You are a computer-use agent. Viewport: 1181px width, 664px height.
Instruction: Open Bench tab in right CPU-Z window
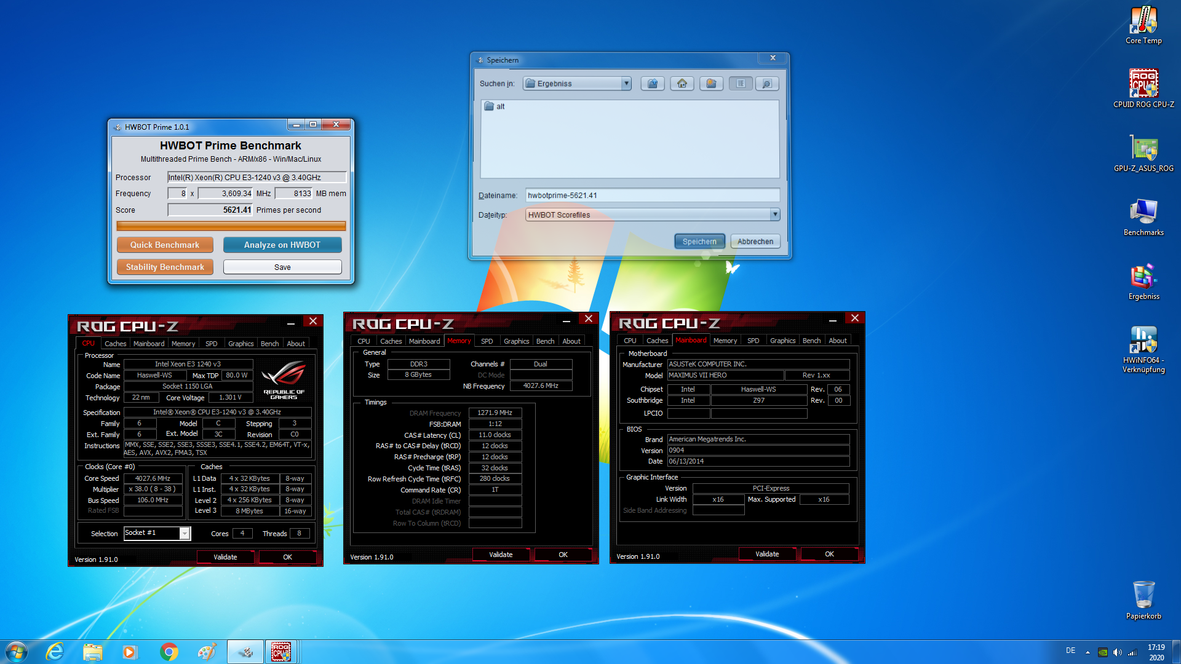pos(811,341)
